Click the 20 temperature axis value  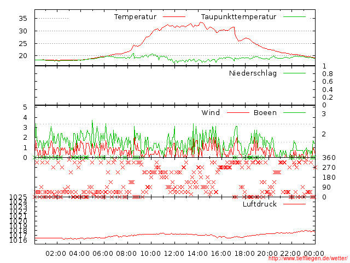(x=23, y=56)
